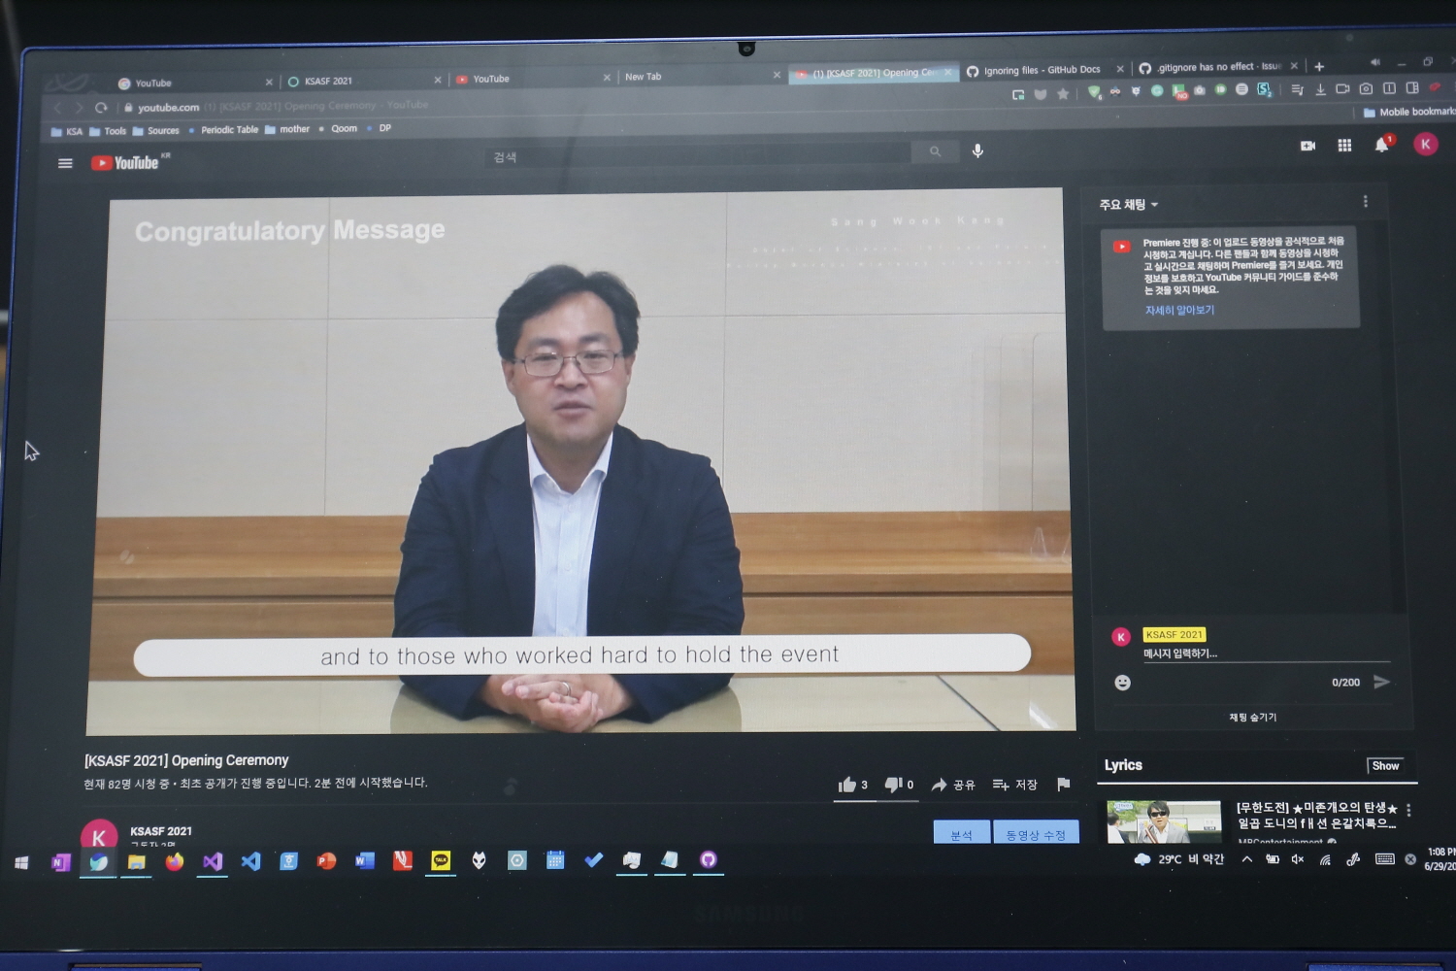Open the emoji picker in chat
1456x971 pixels.
coord(1122,683)
